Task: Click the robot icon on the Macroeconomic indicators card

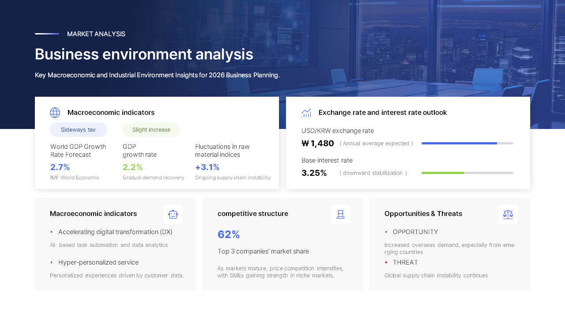Action: pyautogui.click(x=173, y=214)
